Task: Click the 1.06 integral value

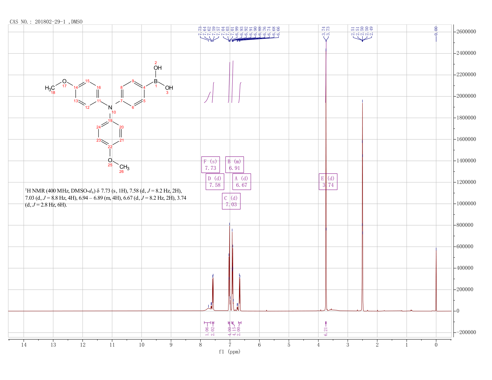Action: pyautogui.click(x=207, y=331)
